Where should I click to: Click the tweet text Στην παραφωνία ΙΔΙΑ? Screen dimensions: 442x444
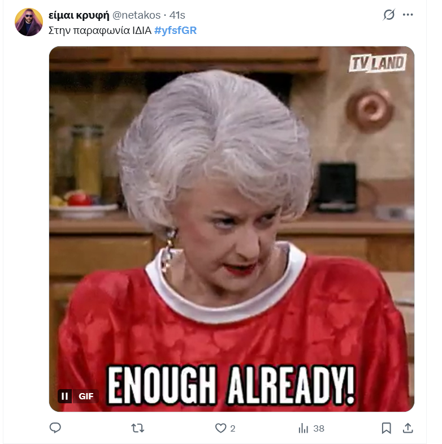100,31
